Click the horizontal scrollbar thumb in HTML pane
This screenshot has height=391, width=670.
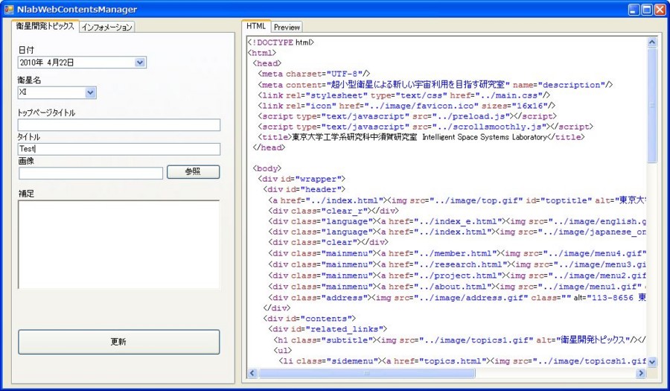(x=366, y=373)
